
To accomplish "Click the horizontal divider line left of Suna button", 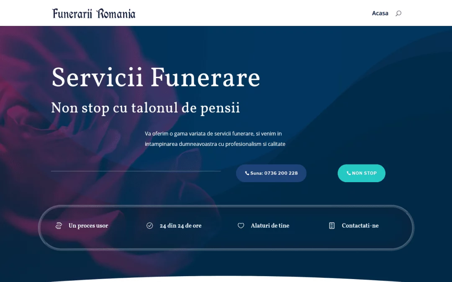I will (136, 171).
